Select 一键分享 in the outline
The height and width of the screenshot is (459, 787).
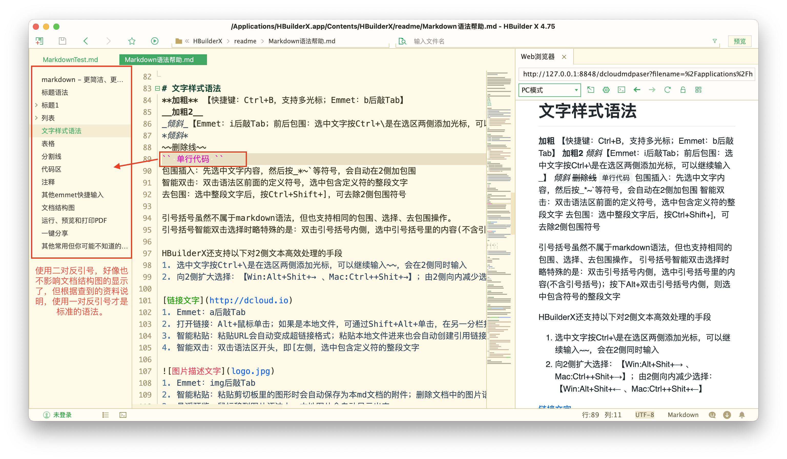(55, 233)
